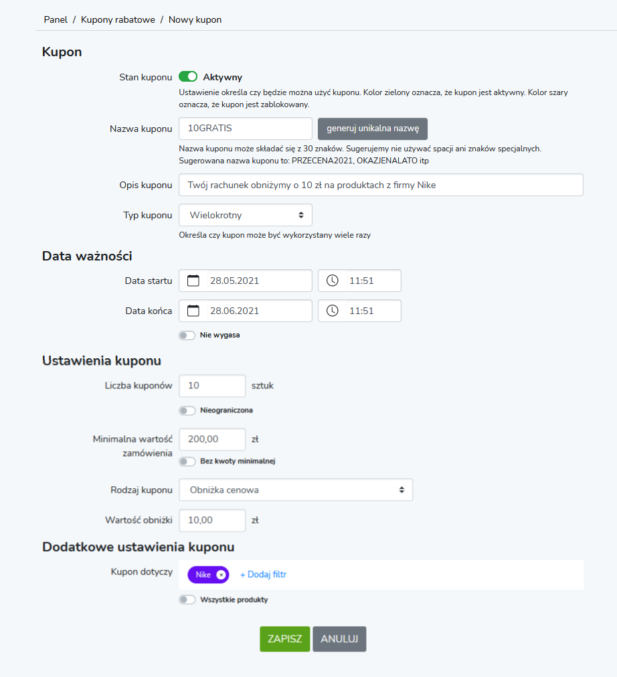Viewport: 617px width, 677px height.
Task: Turn on the Nieograniczona switch
Action: (x=187, y=410)
